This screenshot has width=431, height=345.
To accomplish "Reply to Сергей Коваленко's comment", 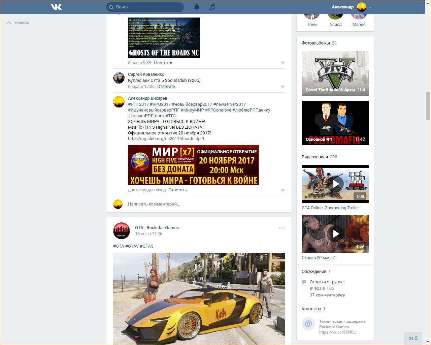I will pyautogui.click(x=166, y=87).
